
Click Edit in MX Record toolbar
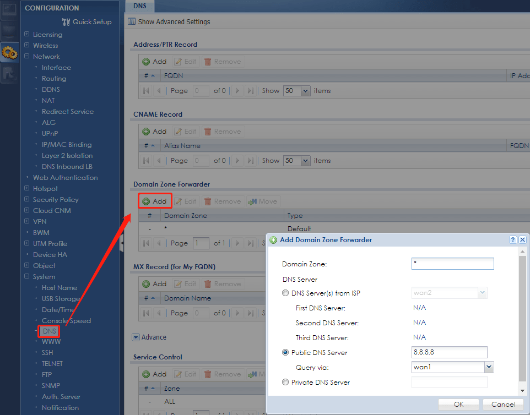tap(186, 284)
